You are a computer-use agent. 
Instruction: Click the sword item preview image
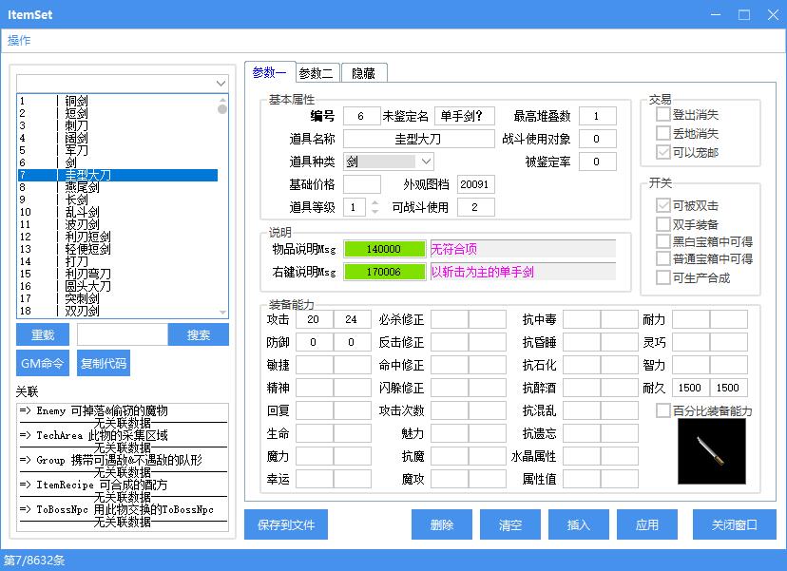(x=712, y=451)
